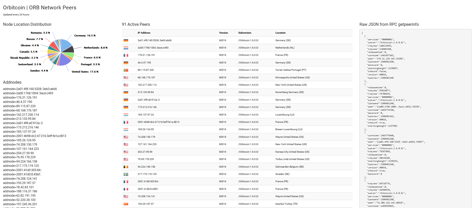
Task: Click the US flag beside 162.217.250.114
Action: [x=126, y=85]
